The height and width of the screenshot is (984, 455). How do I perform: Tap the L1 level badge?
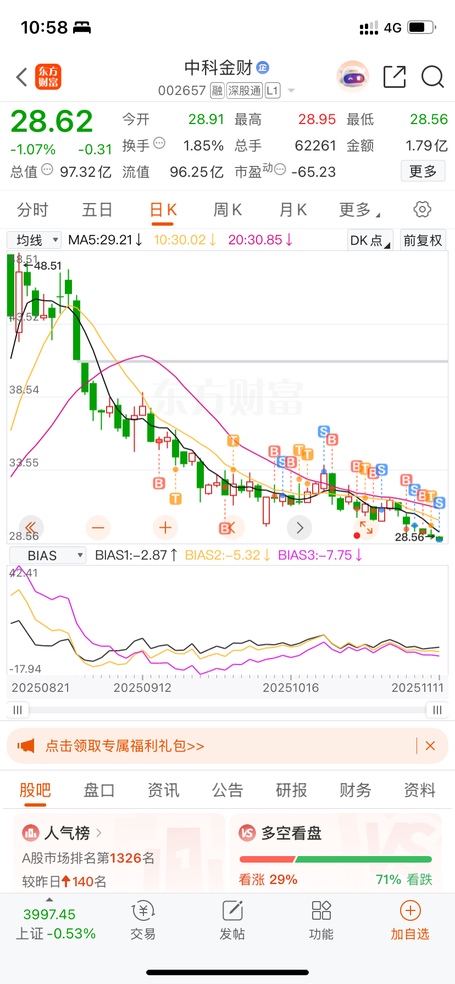click(x=273, y=91)
